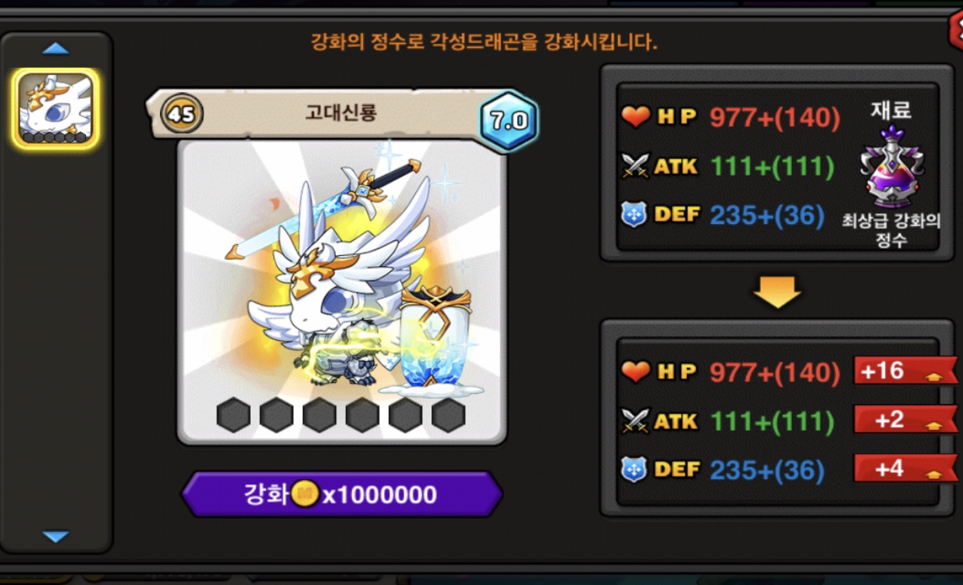
Task: Click the blue down arrow in sidebar
Action: (55, 537)
